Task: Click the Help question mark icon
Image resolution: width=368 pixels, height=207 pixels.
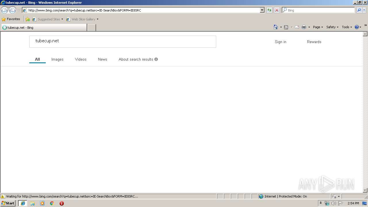Action: click(x=357, y=27)
